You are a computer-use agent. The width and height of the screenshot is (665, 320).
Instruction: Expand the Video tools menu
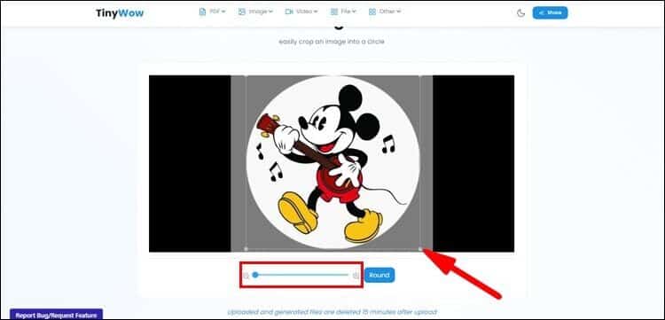coord(301,12)
